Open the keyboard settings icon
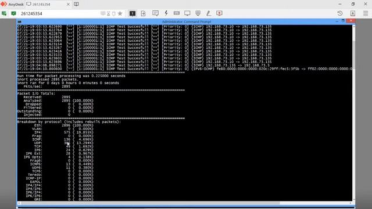 pos(177,13)
